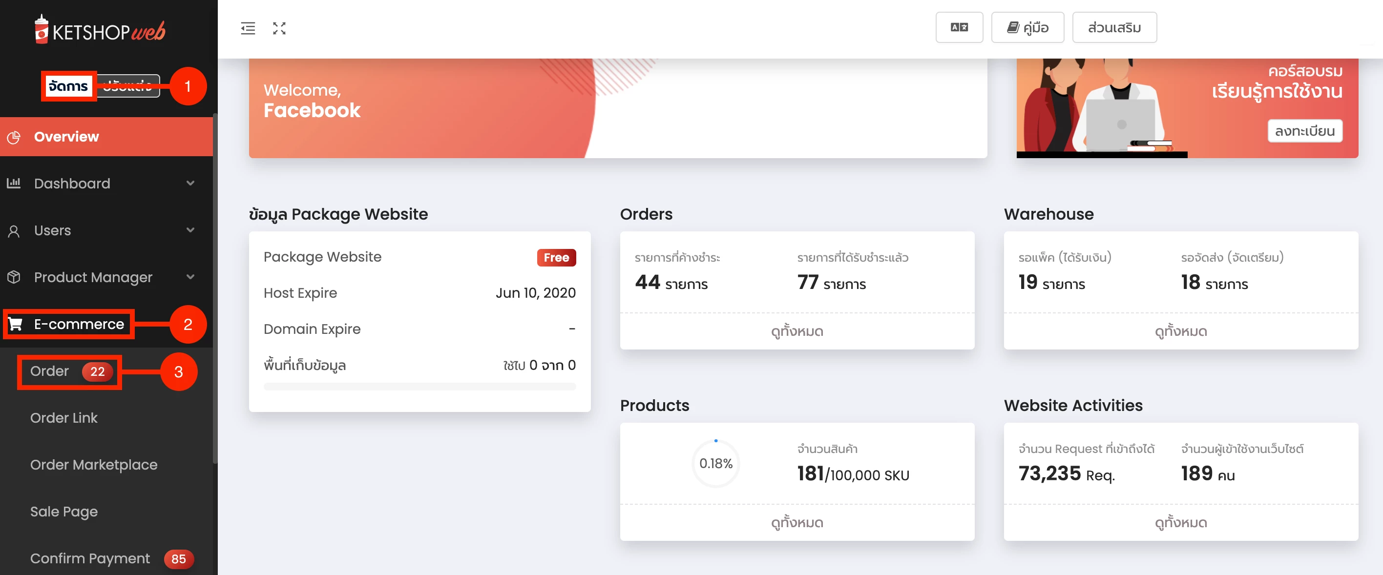Screen dimensions: 1383x575
Task: Click the 189 คน visitors value
Action: click(x=1208, y=474)
